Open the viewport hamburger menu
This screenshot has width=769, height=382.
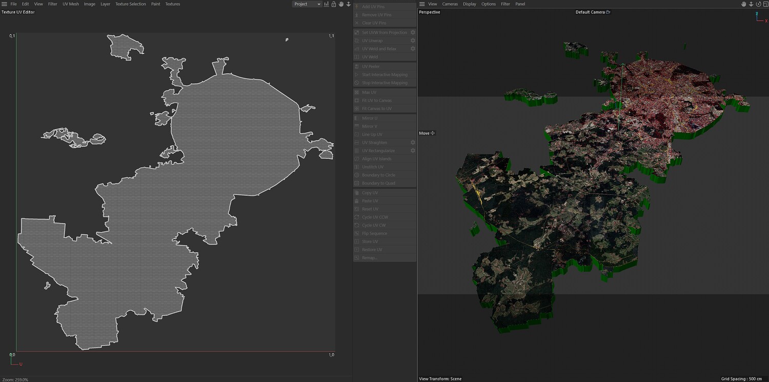click(x=422, y=4)
